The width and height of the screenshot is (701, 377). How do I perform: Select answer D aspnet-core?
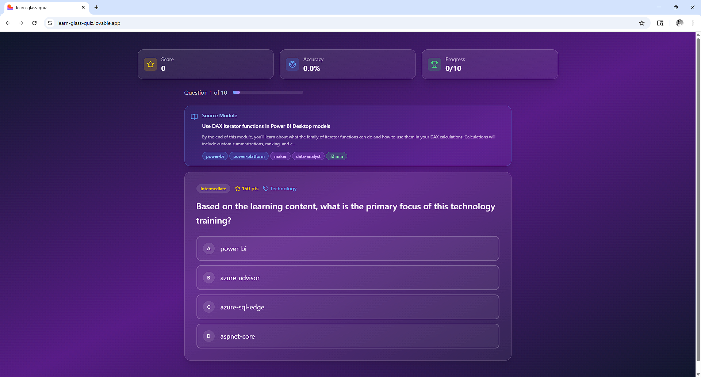[348, 336]
